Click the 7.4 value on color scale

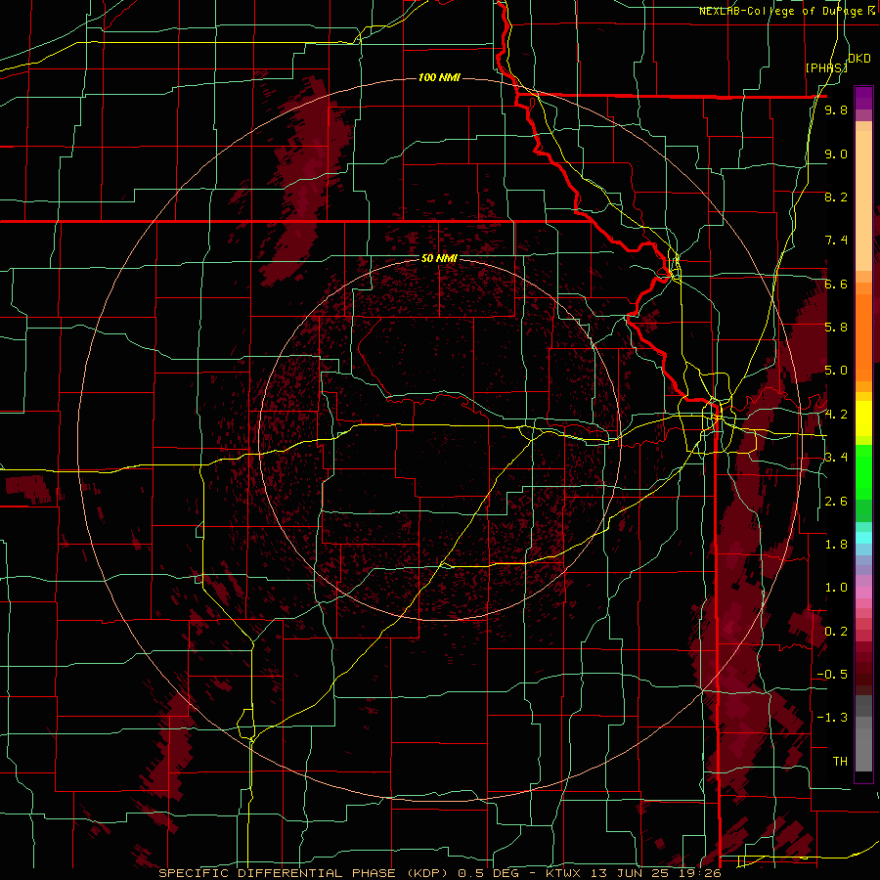[x=836, y=241]
